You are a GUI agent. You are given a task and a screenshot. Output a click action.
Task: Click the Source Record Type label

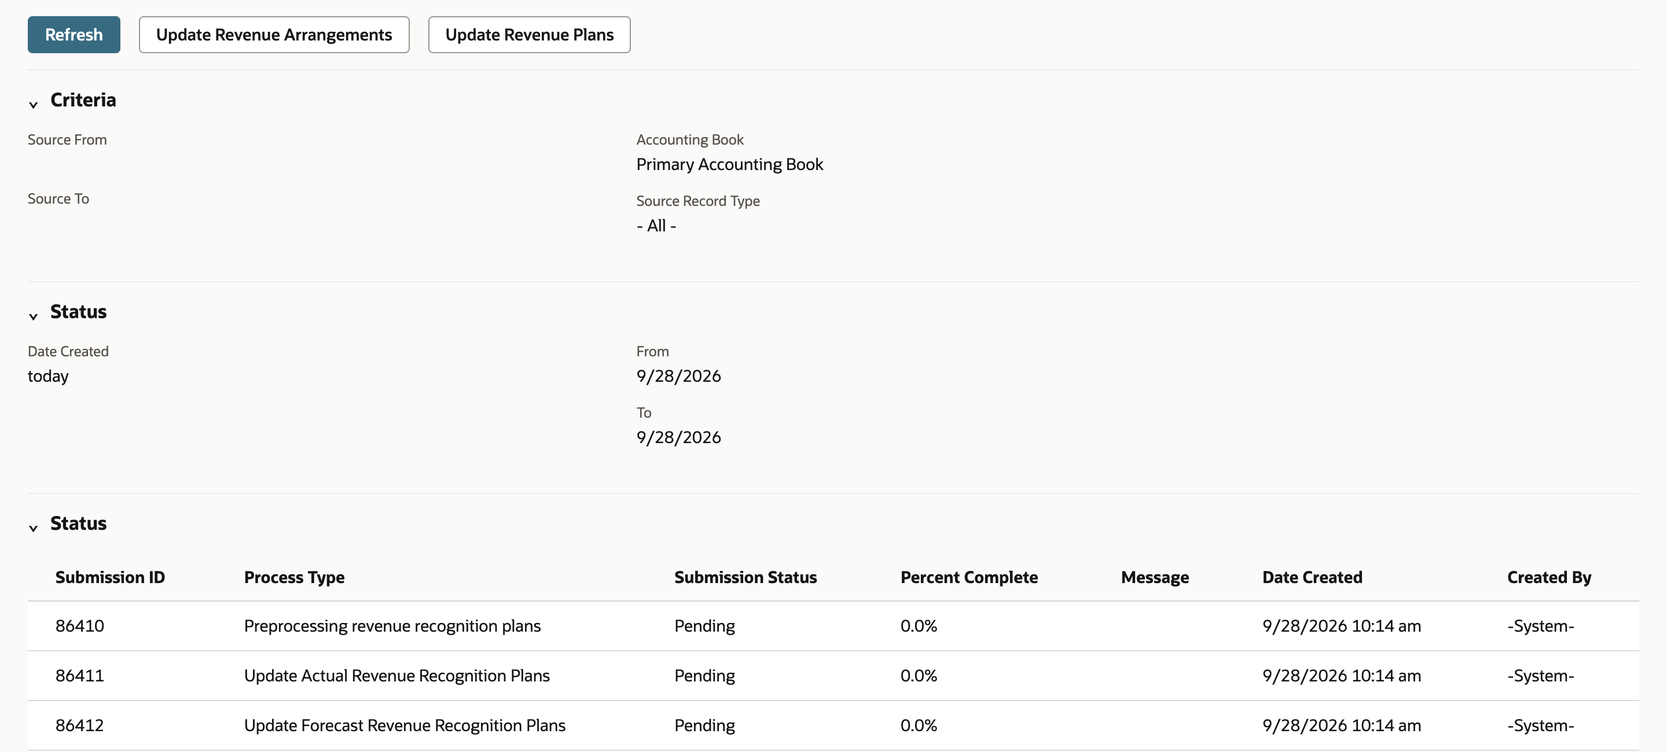(697, 201)
